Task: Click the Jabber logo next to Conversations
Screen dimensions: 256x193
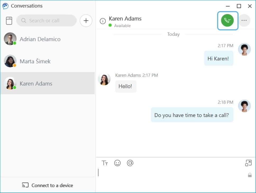Action: coord(5,6)
